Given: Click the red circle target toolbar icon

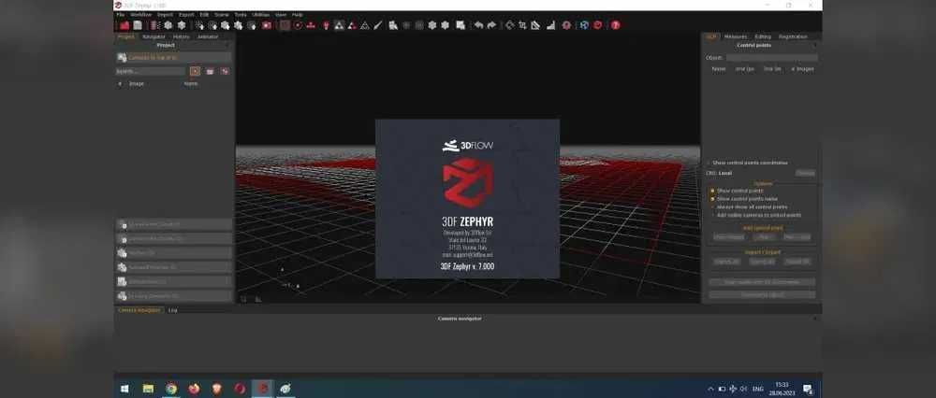Looking at the screenshot, I should pos(298,25).
